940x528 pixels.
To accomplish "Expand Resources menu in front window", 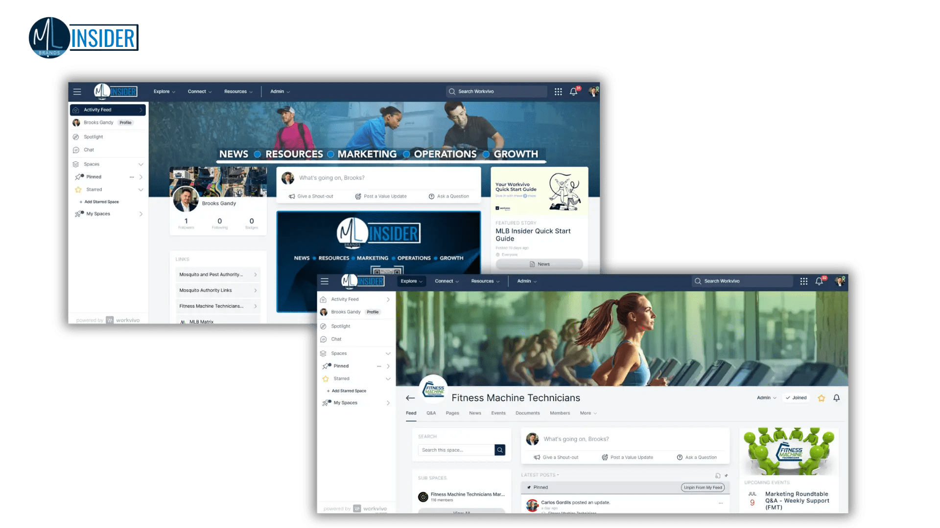I will 485,281.
